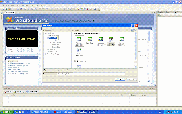Click the Open File folder toolbar icon
This screenshot has height=114, width=182.
(x=9, y=9)
